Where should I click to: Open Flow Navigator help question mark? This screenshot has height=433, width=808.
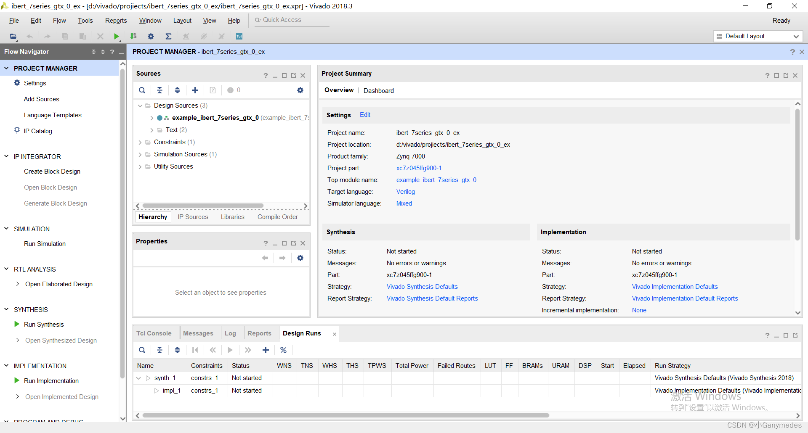tap(112, 52)
